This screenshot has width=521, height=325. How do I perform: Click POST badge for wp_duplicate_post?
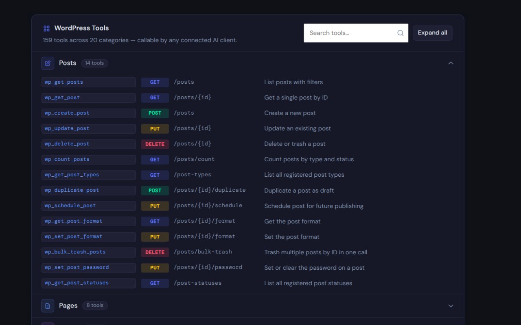pyautogui.click(x=155, y=190)
